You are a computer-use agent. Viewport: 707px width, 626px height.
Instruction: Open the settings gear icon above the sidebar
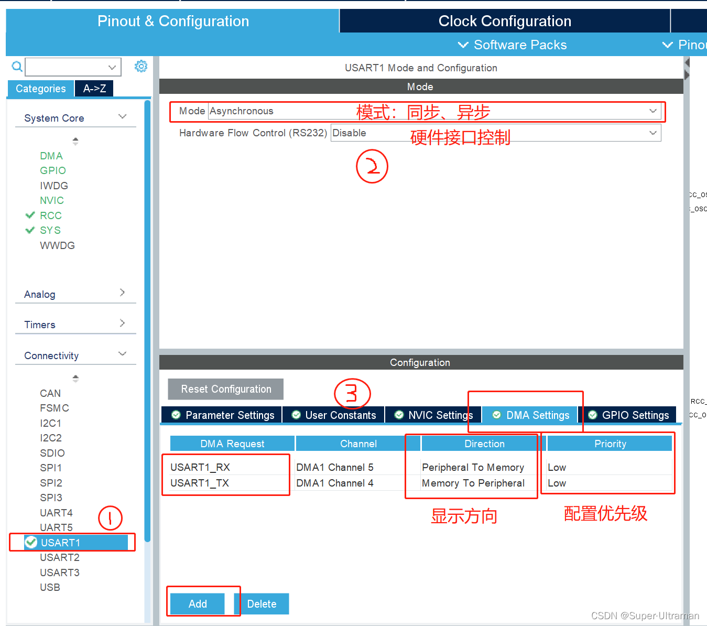(x=140, y=67)
